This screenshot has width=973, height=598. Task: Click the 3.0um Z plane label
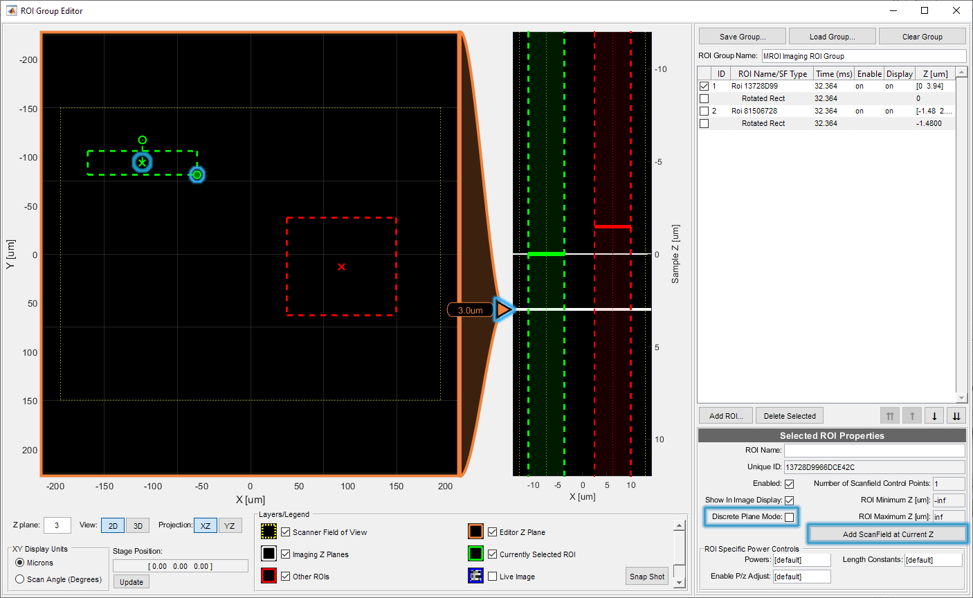470,310
